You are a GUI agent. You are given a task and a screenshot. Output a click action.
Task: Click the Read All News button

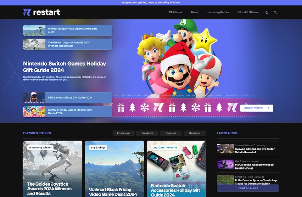click(x=248, y=188)
